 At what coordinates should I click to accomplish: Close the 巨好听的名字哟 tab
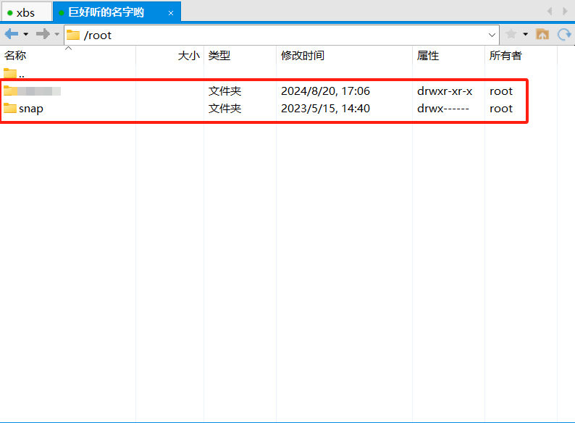click(x=171, y=13)
